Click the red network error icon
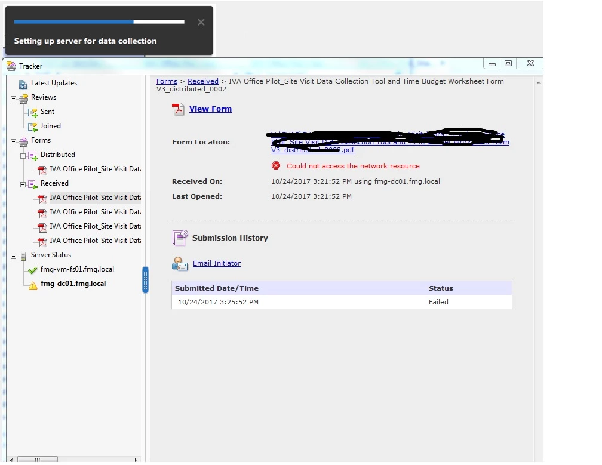 pos(276,166)
